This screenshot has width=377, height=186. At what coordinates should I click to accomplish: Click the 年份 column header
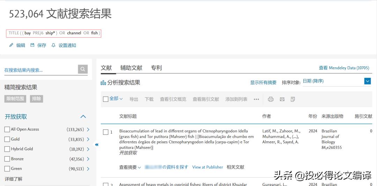point(312,116)
